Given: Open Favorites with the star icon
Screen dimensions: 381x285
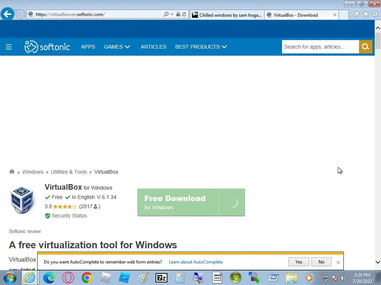Looking at the screenshot, I should click(366, 14).
